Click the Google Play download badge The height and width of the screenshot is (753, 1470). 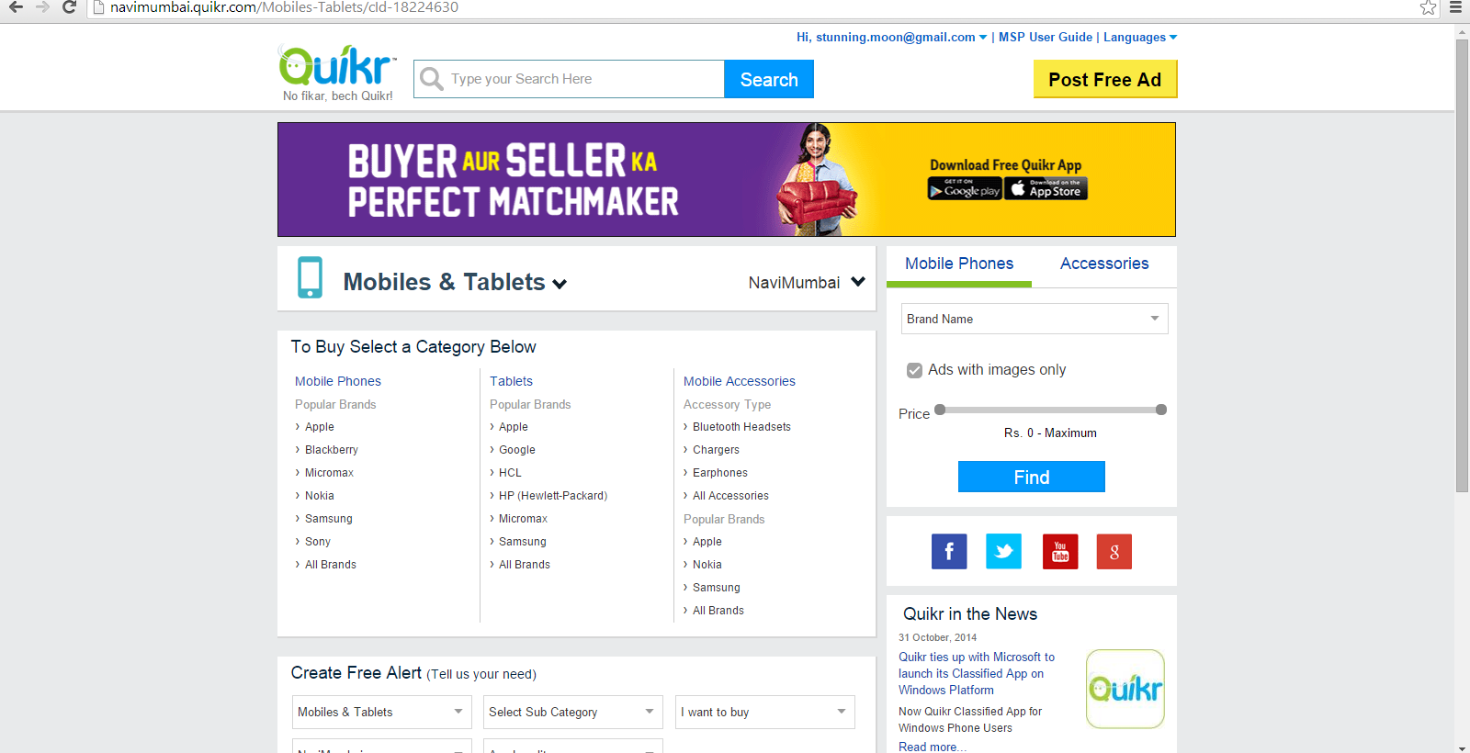965,188
